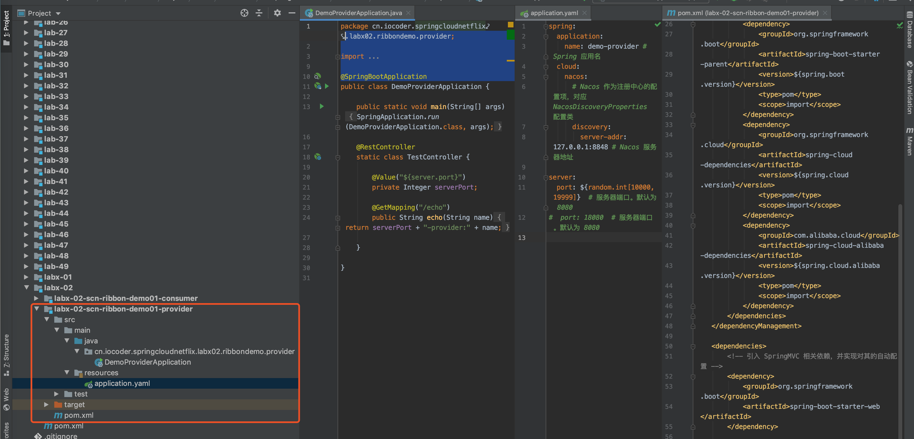
Task: Close the application.yaml tab
Action: 584,13
